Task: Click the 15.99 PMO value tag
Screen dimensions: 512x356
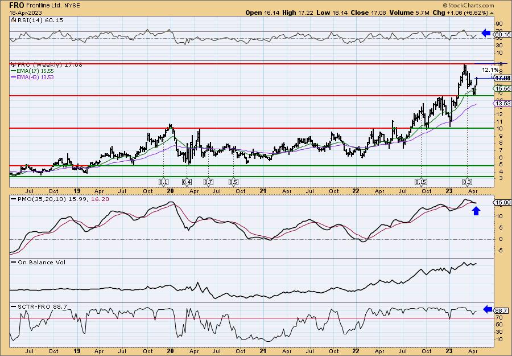Action: pyautogui.click(x=503, y=203)
